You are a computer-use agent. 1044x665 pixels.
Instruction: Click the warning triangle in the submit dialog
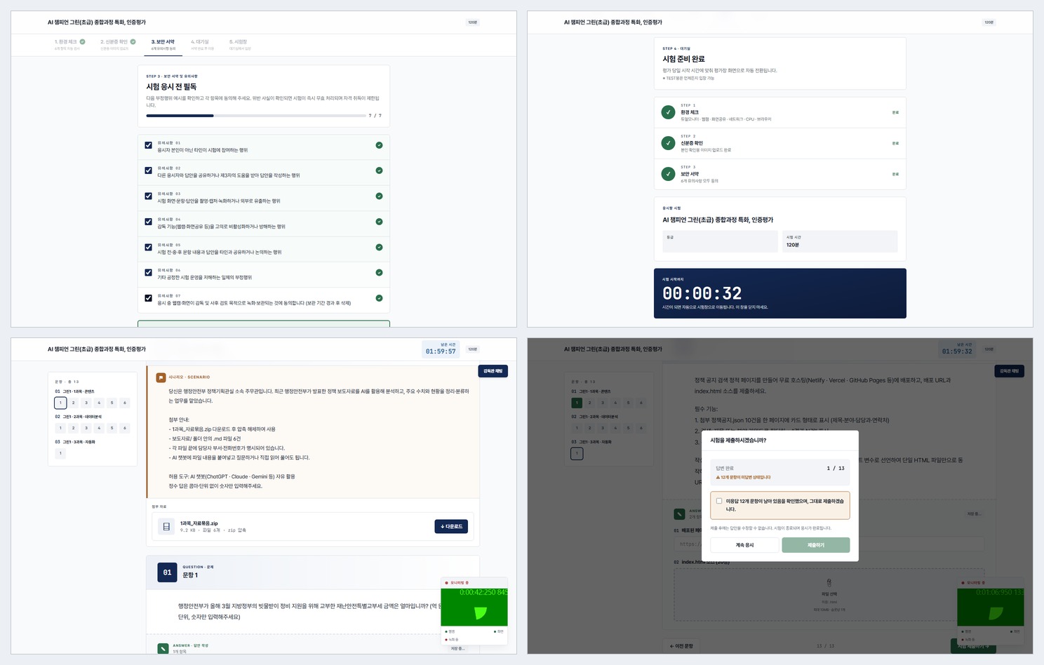[x=718, y=477]
